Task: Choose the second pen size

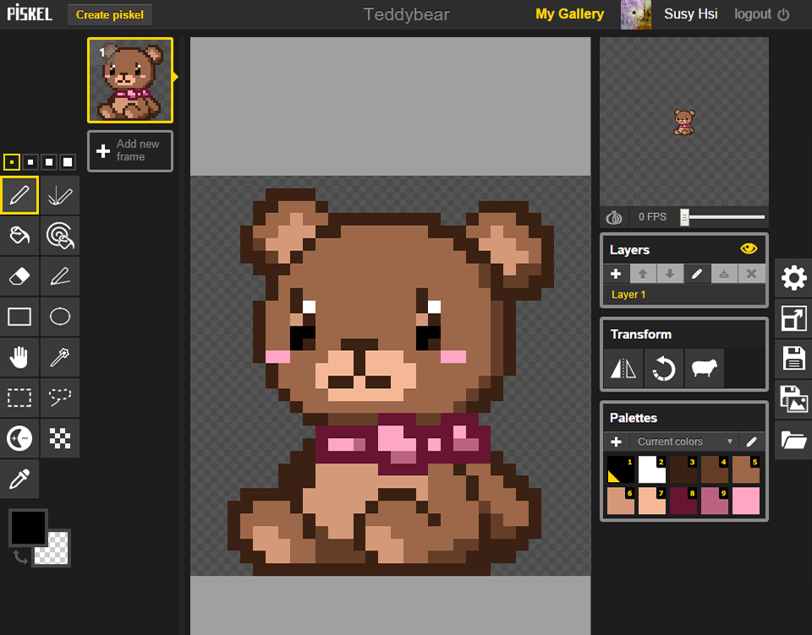Action: click(30, 162)
